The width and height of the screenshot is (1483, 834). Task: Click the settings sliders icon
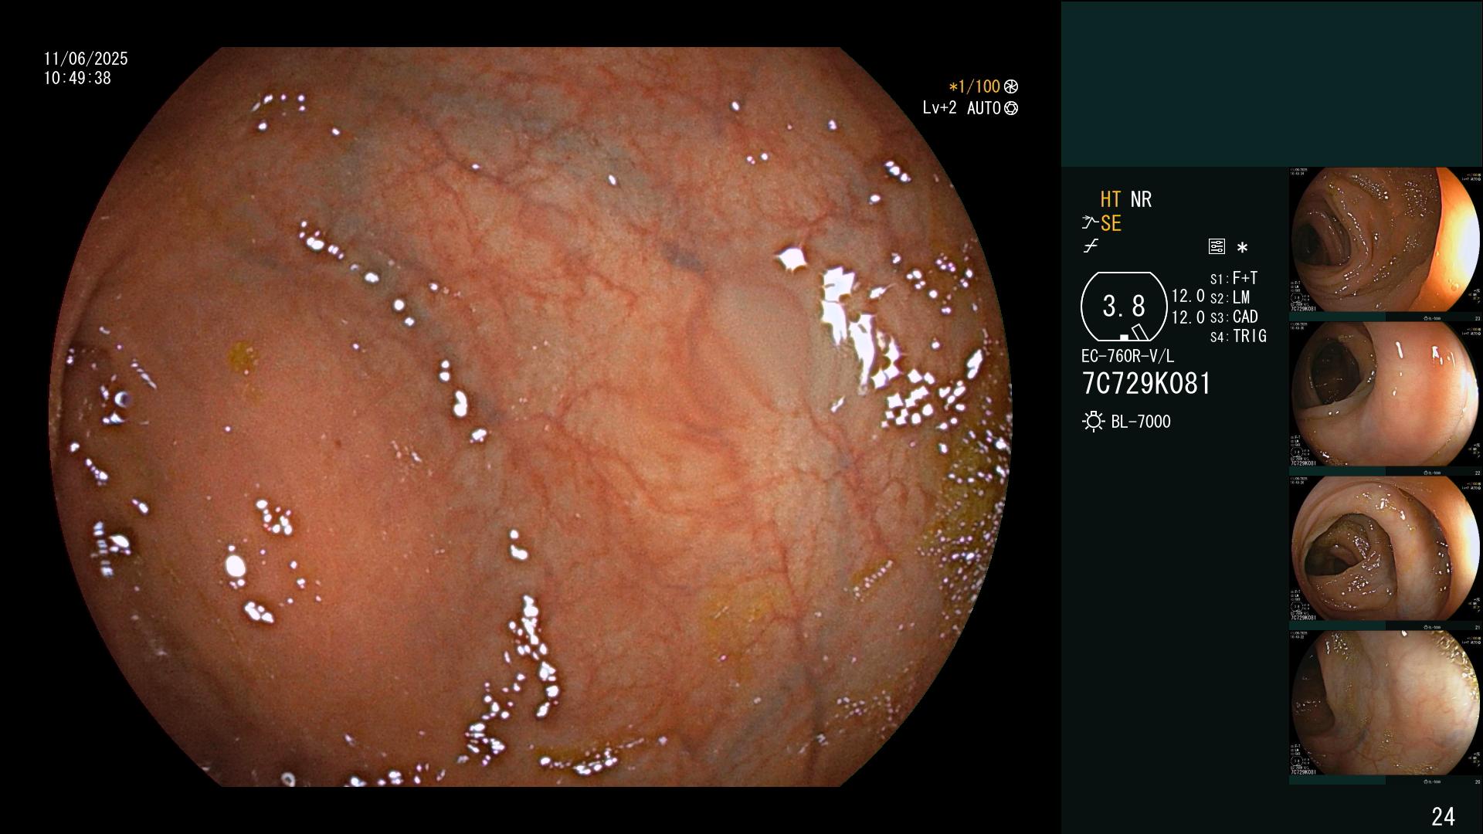point(1217,247)
